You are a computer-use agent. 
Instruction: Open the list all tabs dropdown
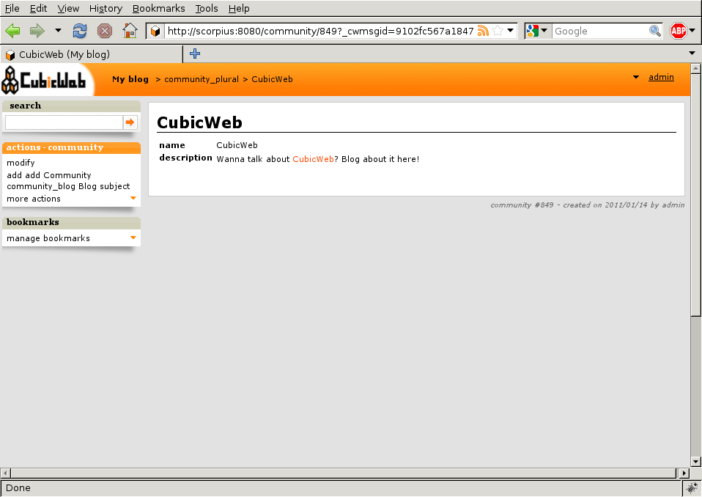(x=692, y=54)
